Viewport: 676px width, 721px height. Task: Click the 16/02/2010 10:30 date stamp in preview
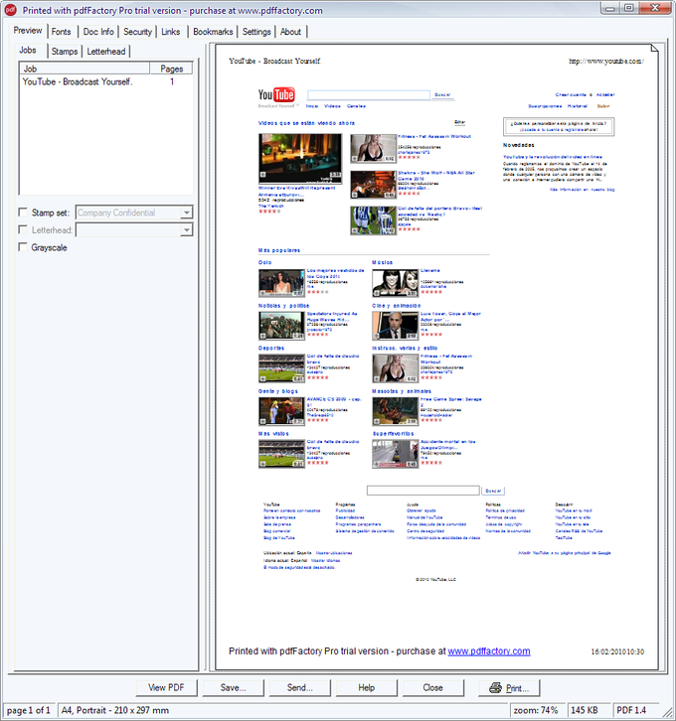(x=617, y=651)
